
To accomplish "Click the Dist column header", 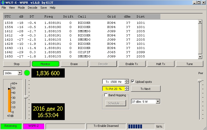I will coord(141,17).
